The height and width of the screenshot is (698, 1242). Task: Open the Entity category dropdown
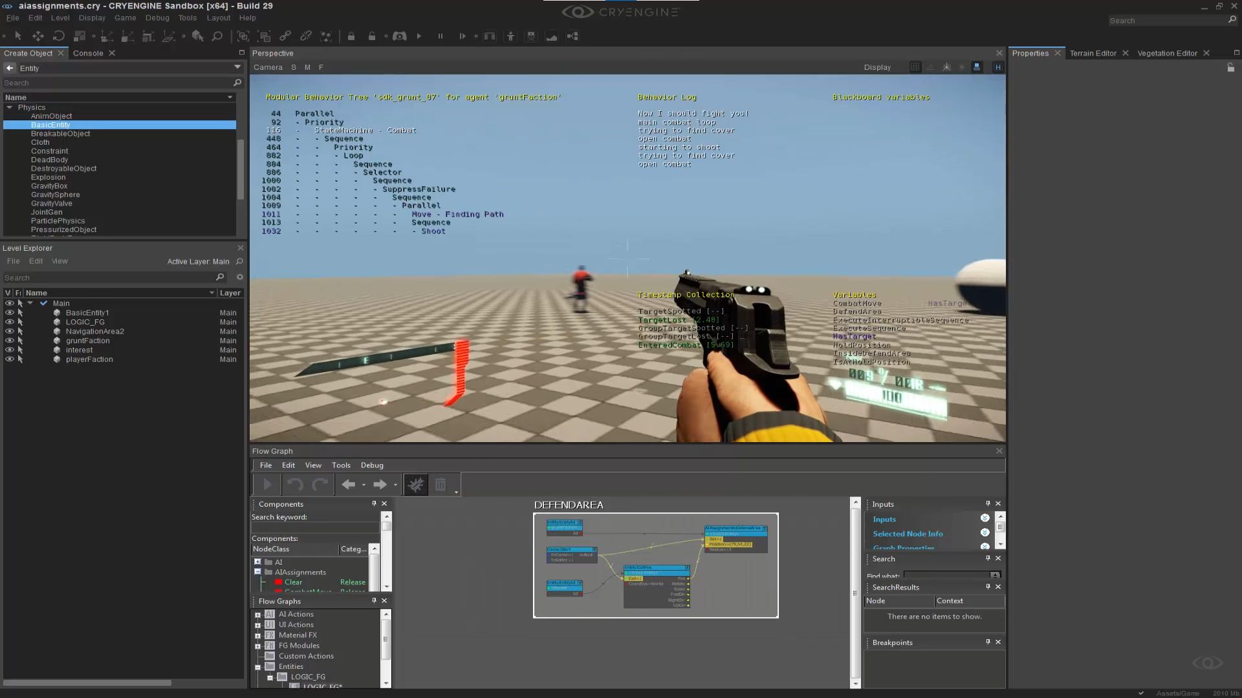coord(237,67)
